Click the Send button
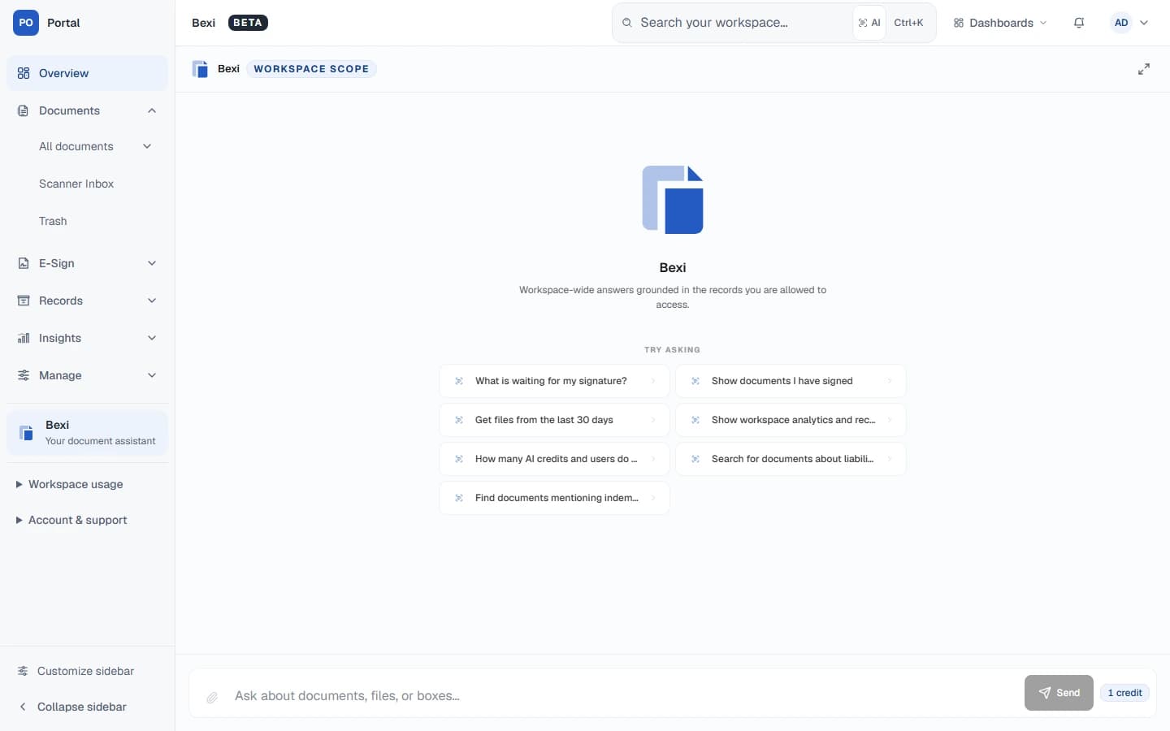1170x731 pixels. tap(1059, 693)
